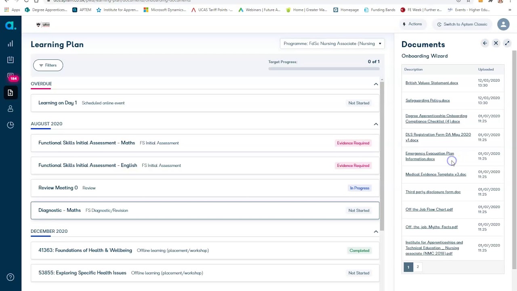Go to documents page 2

point(418,267)
